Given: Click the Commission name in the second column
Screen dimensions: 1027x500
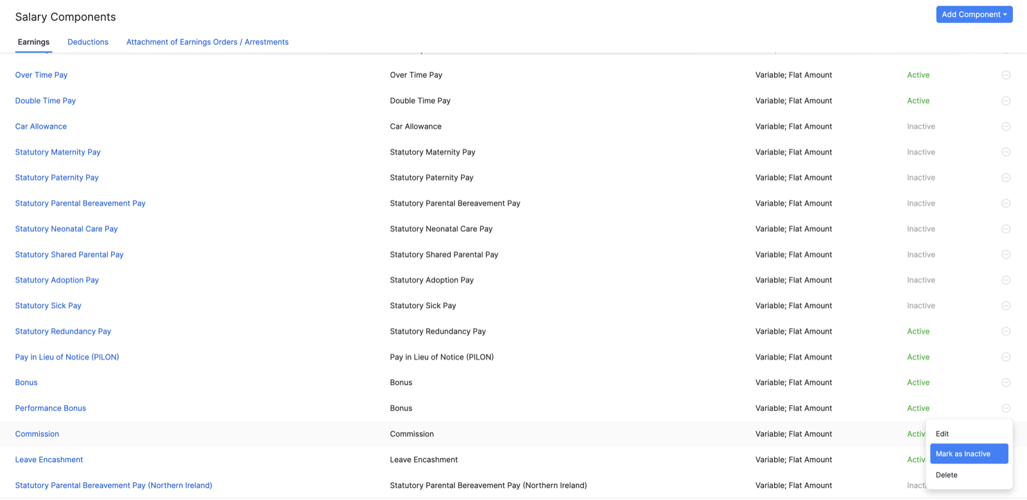Looking at the screenshot, I should [412, 434].
